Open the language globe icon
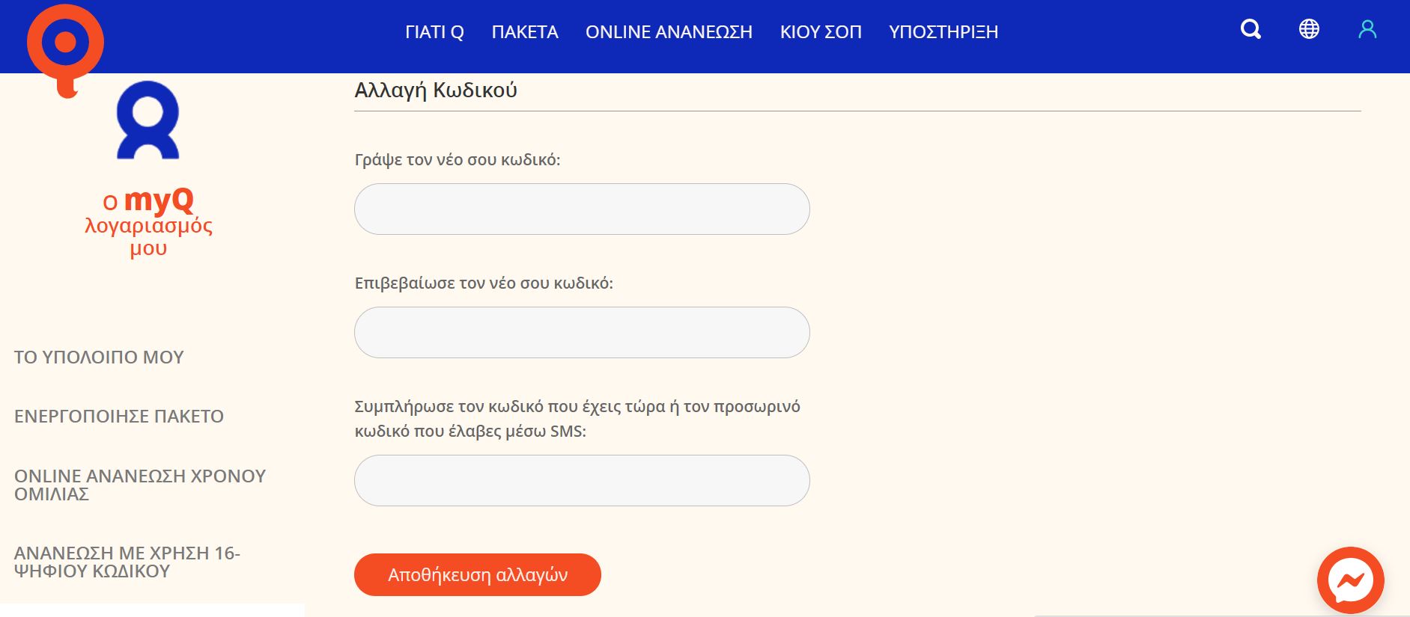This screenshot has width=1410, height=617. (1309, 29)
